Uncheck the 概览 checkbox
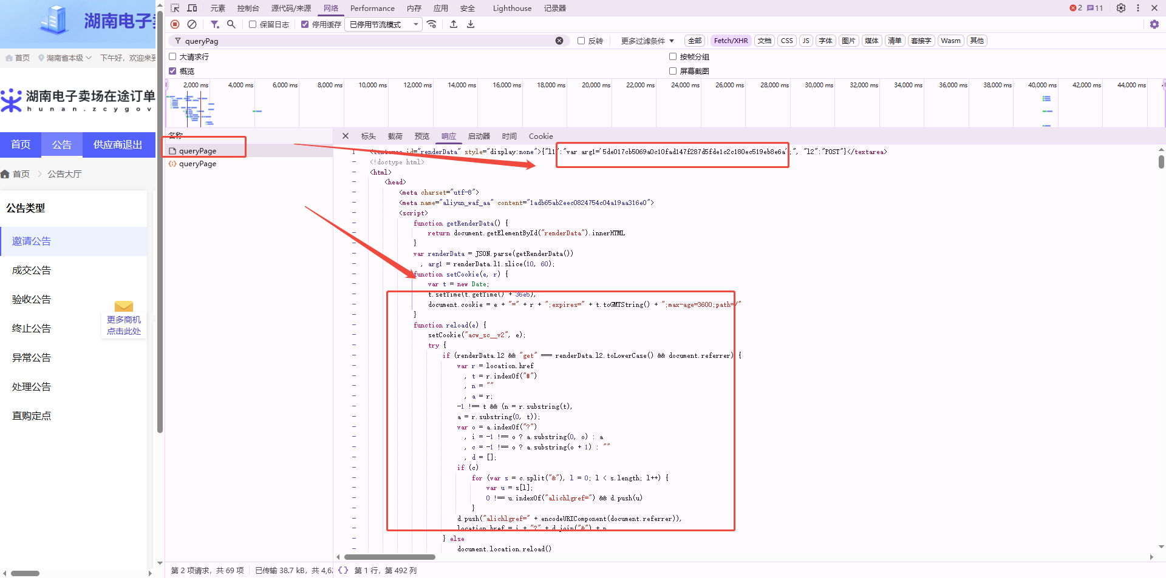This screenshot has width=1166, height=578. (x=172, y=71)
